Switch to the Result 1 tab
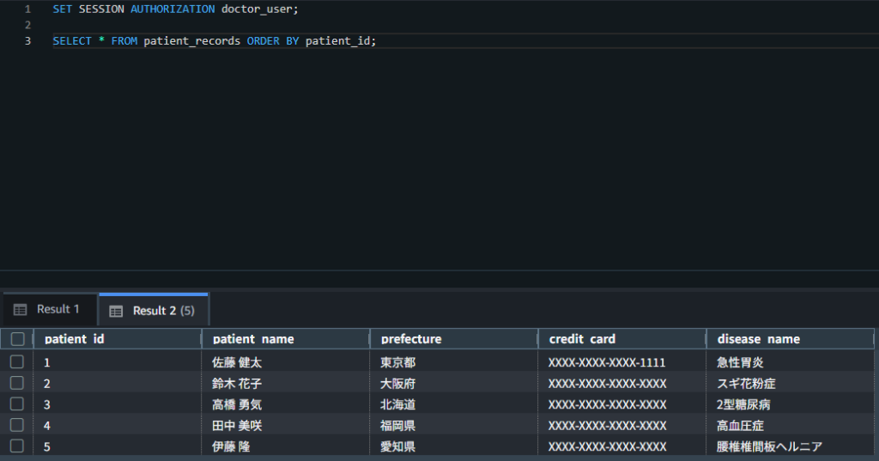Image resolution: width=879 pixels, height=461 pixels. 49,309
